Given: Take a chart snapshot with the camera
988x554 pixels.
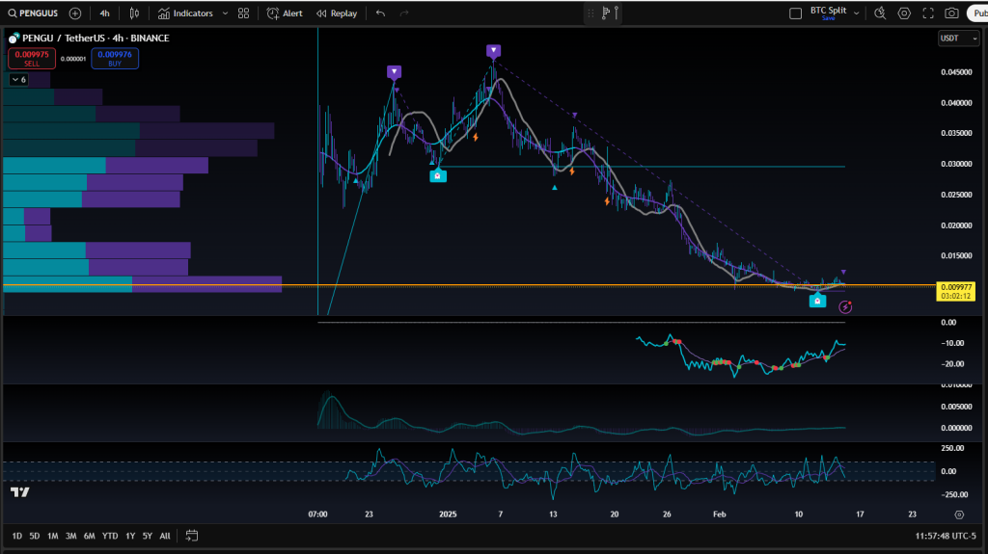Looking at the screenshot, I should (952, 13).
